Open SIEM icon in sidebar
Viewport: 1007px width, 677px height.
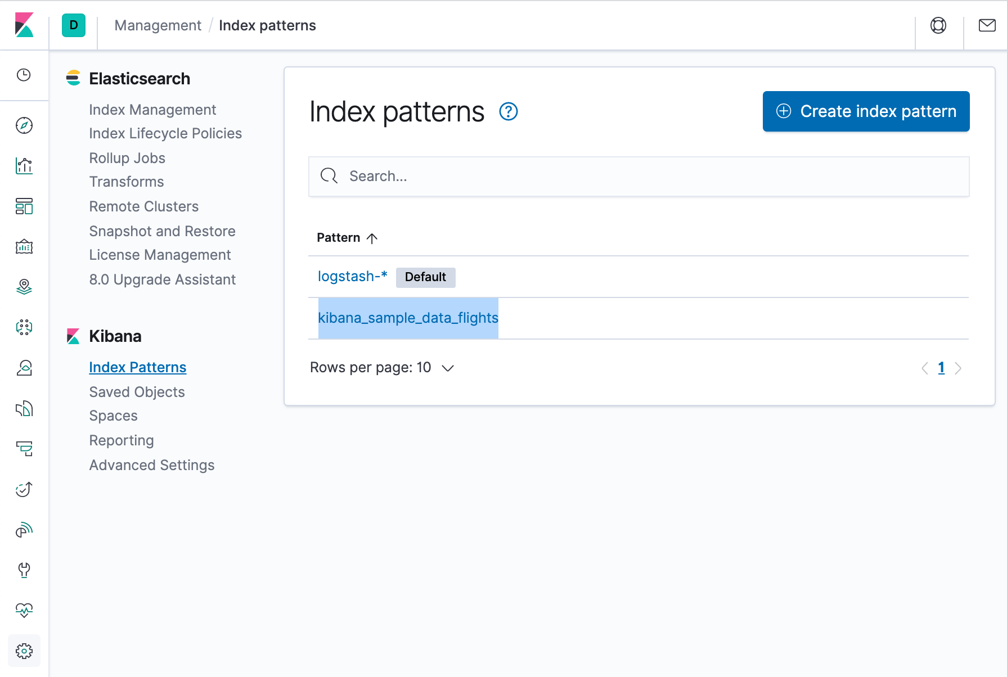pos(24,530)
